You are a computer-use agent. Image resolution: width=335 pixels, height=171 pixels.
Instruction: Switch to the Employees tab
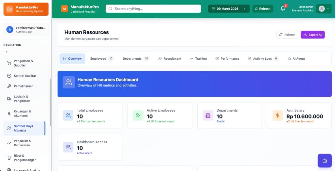pos(101,59)
